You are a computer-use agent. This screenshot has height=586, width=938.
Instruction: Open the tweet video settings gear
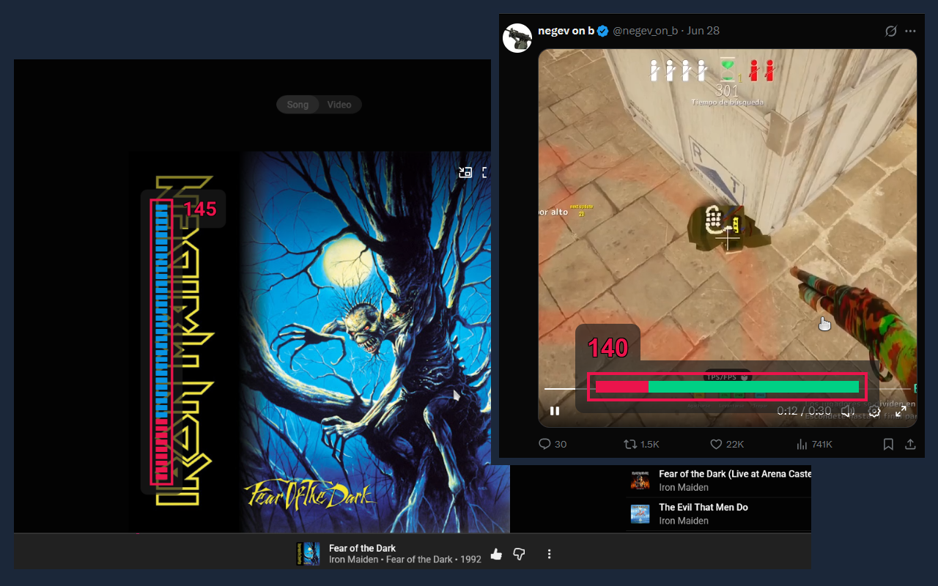tap(874, 411)
